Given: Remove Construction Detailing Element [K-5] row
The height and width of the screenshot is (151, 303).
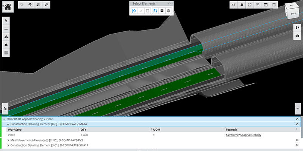Looking at the screenshot, I should (x=297, y=124).
